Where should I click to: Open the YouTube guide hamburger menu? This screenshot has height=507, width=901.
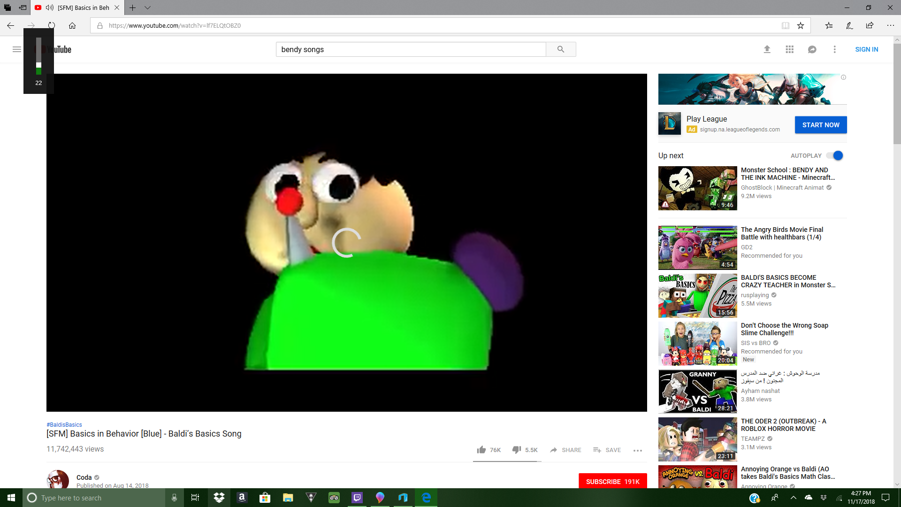click(x=17, y=49)
